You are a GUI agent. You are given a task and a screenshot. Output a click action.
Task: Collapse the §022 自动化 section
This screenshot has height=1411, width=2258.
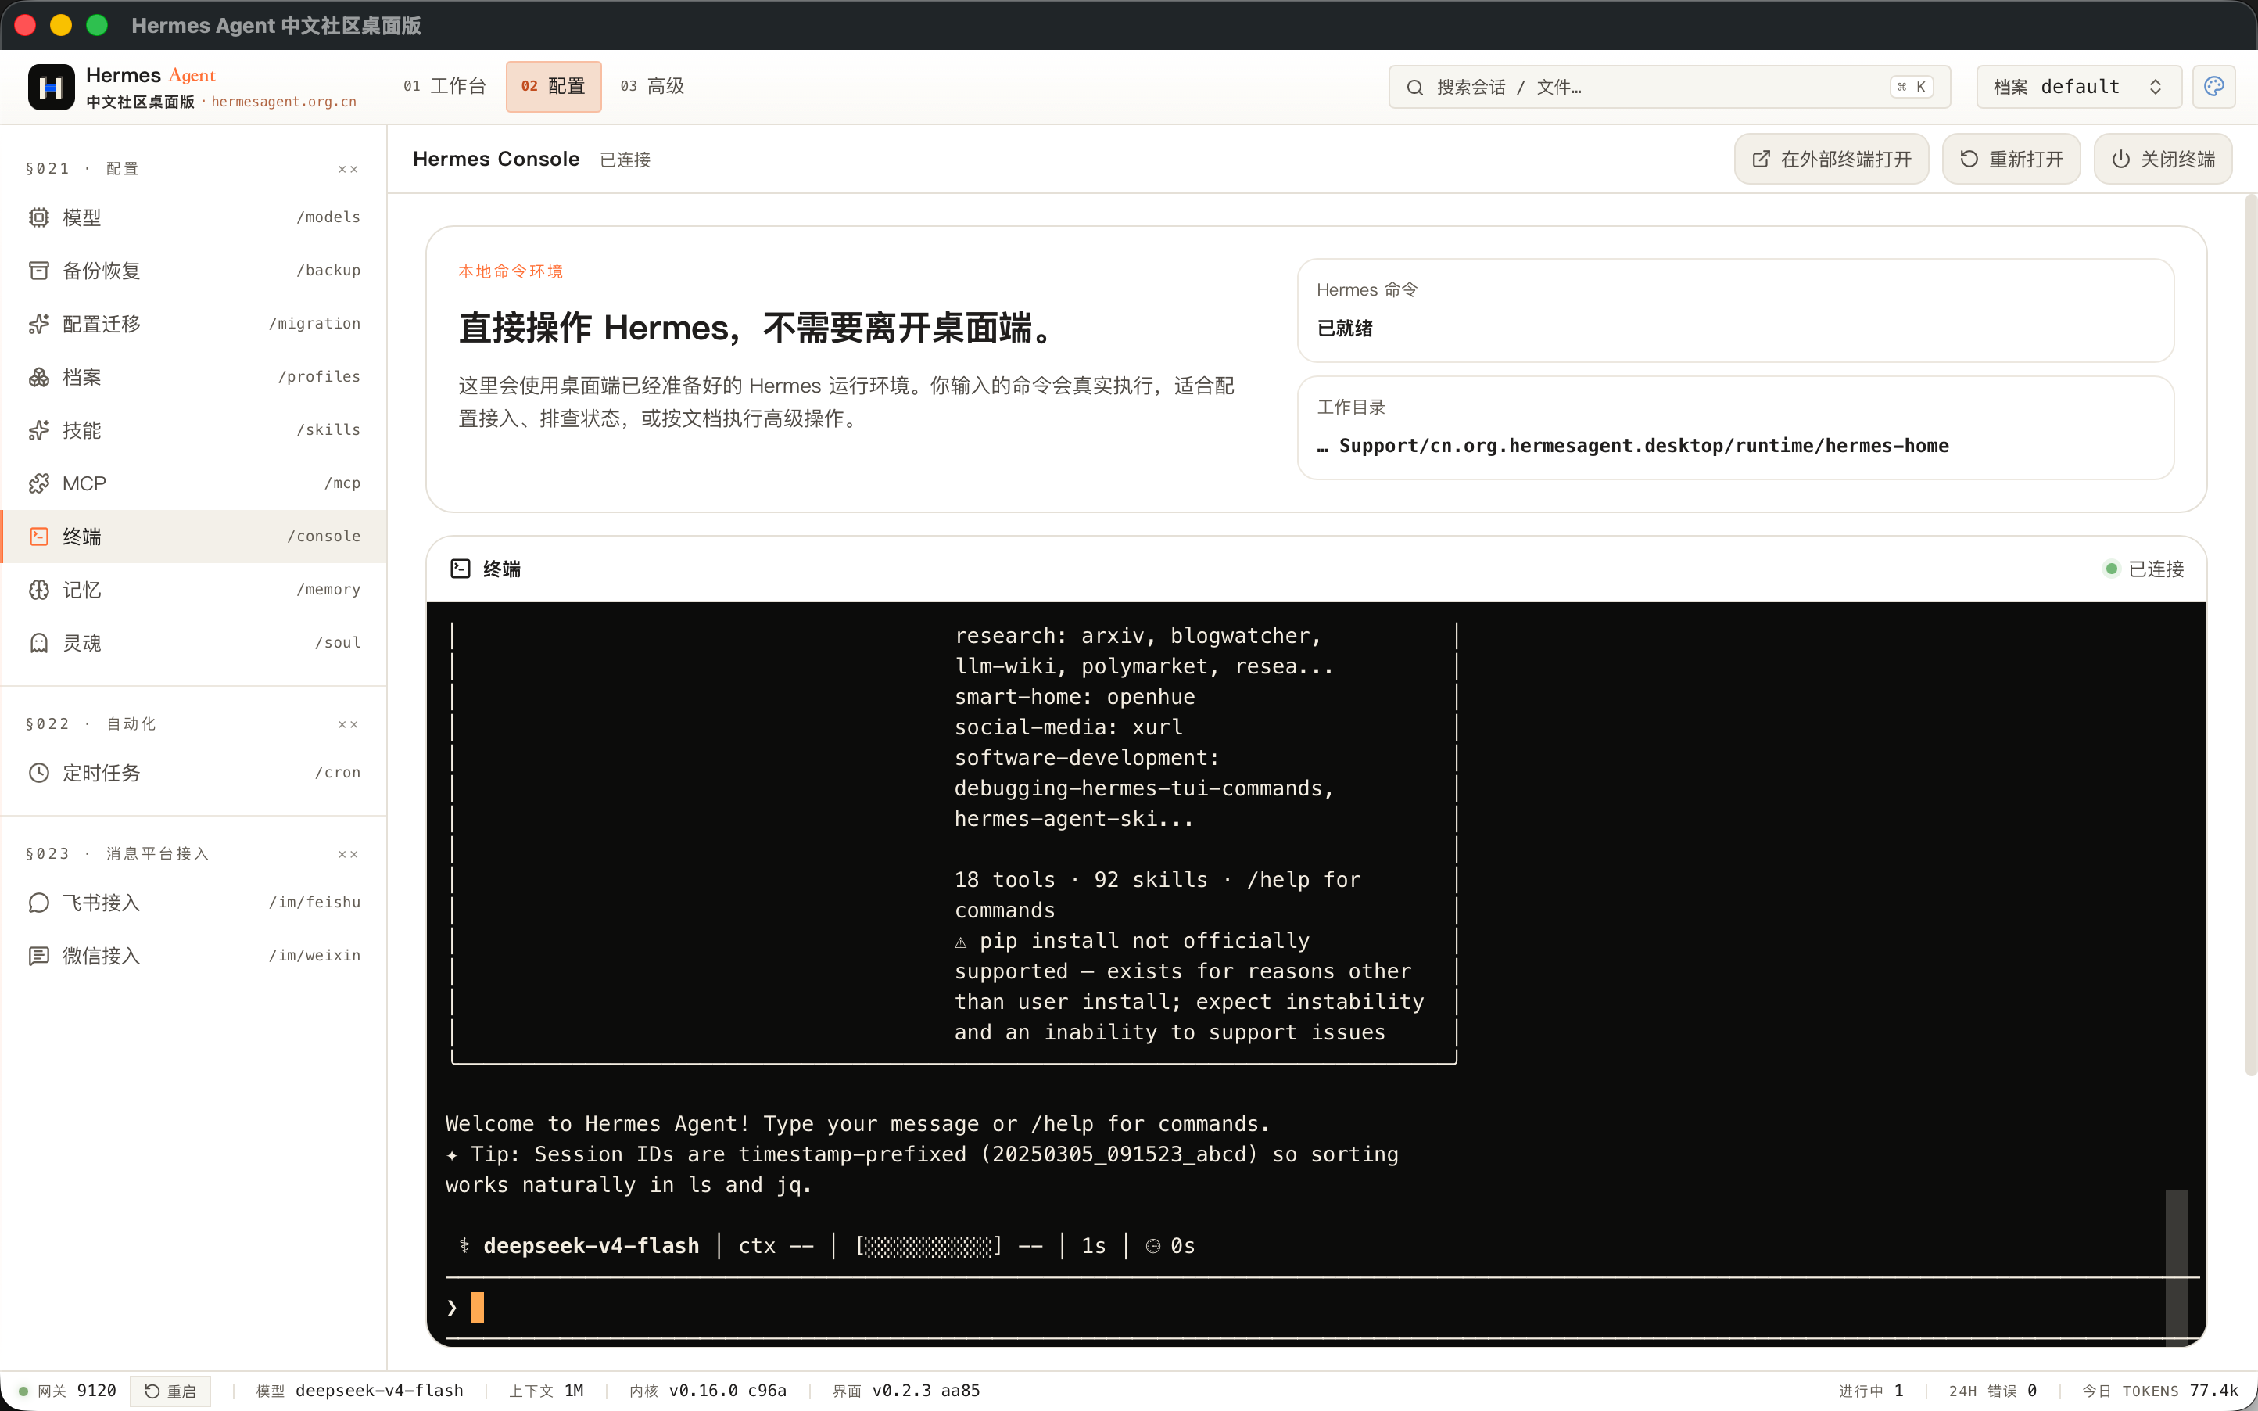[348, 724]
